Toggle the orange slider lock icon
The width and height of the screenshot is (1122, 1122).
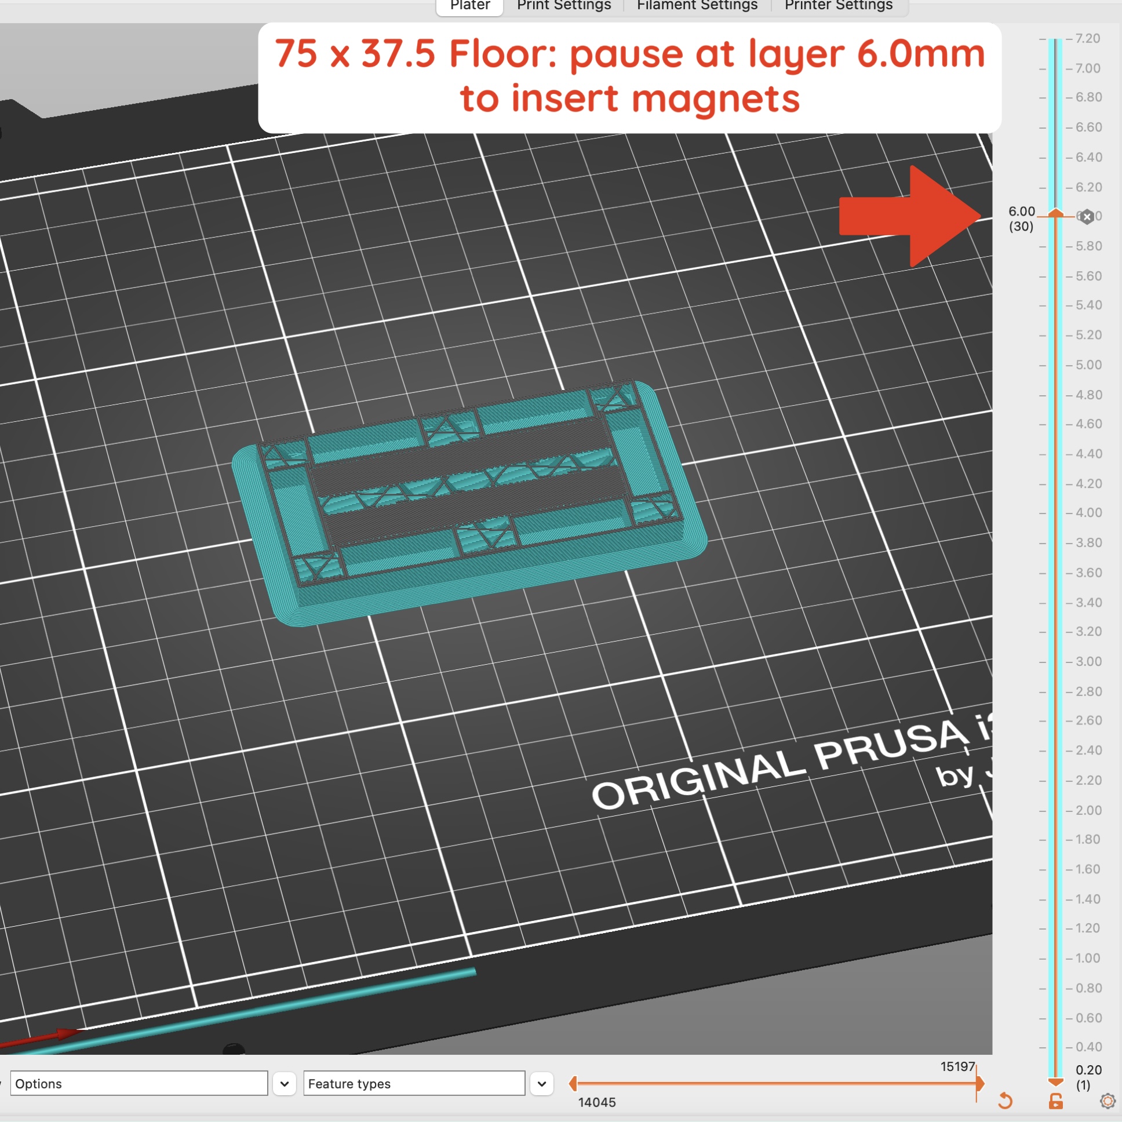(x=1056, y=1101)
